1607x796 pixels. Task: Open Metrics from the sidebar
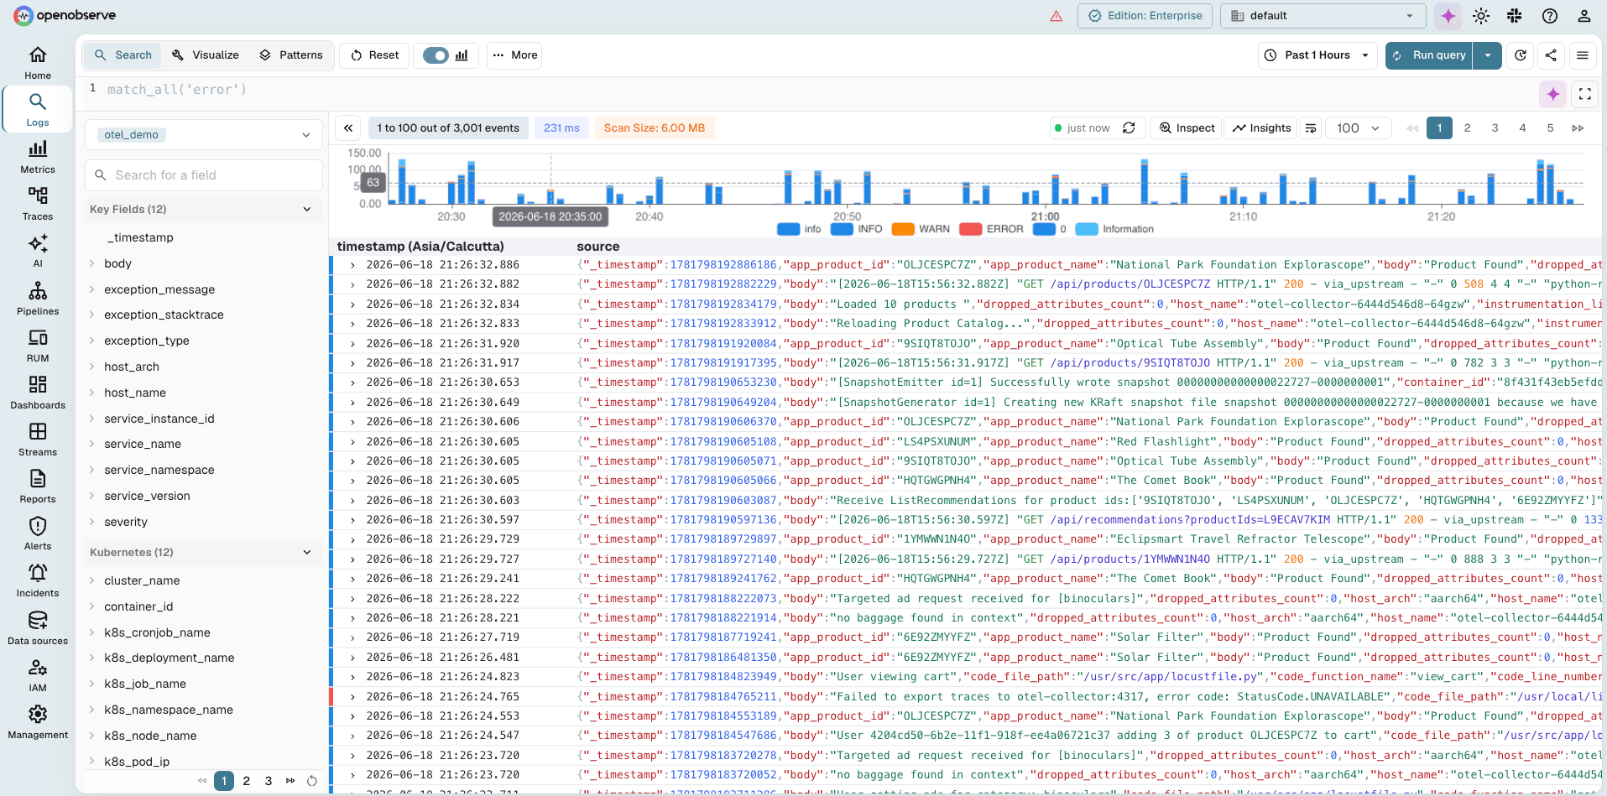pyautogui.click(x=38, y=157)
